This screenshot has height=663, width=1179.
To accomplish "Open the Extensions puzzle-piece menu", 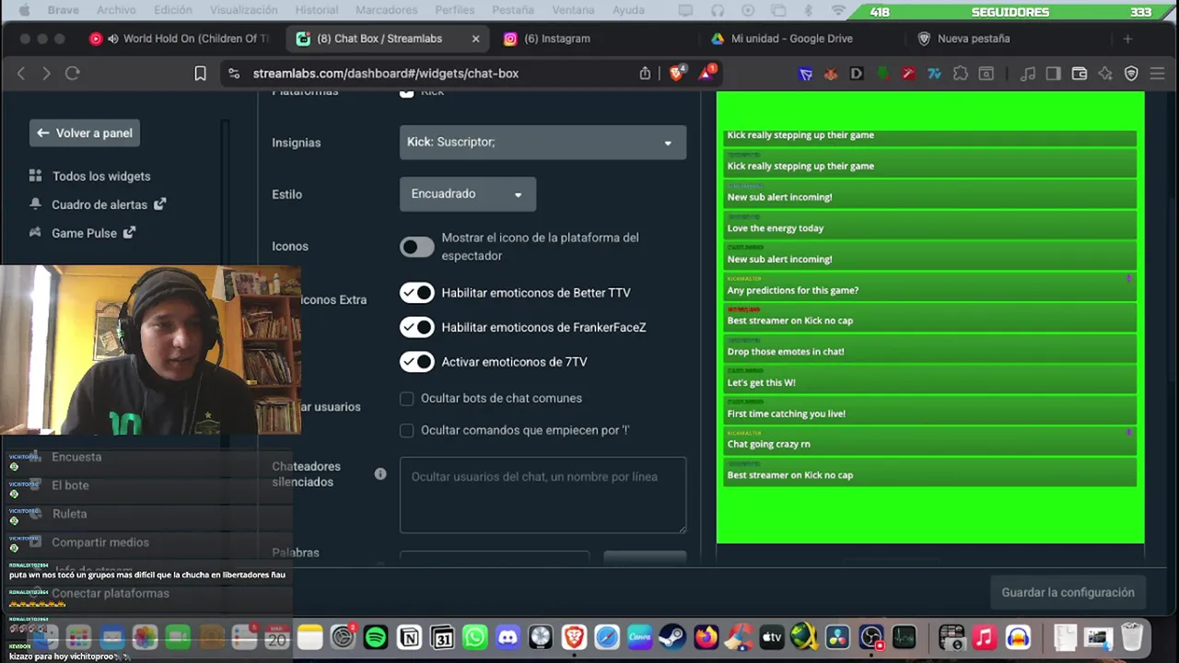I will [x=960, y=74].
